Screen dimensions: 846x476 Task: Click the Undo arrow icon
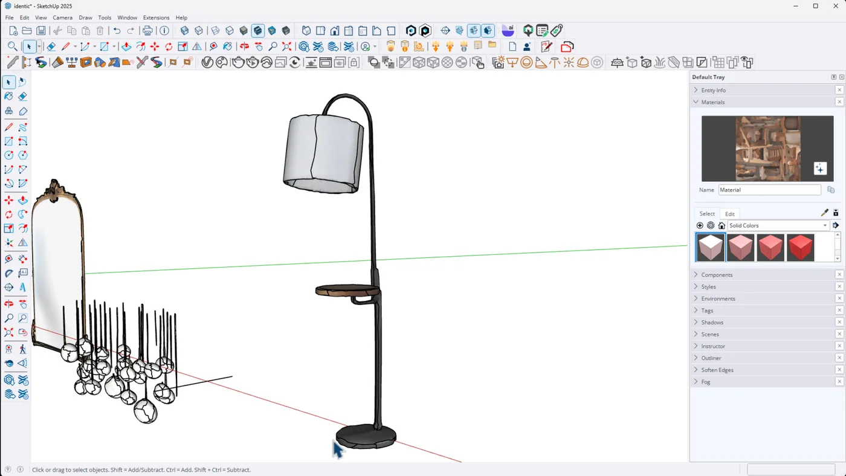(117, 31)
